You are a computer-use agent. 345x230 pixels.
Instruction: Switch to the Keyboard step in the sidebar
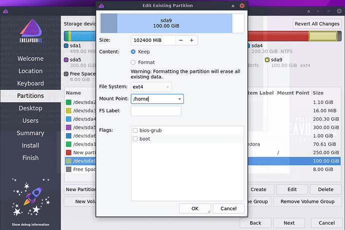(x=30, y=83)
